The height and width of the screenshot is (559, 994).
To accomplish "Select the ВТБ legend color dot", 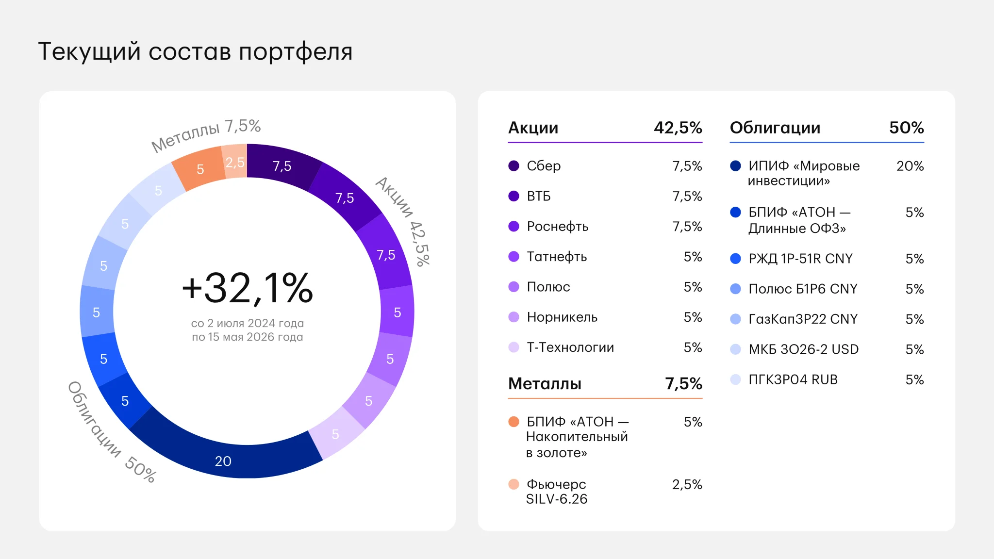I will [514, 196].
